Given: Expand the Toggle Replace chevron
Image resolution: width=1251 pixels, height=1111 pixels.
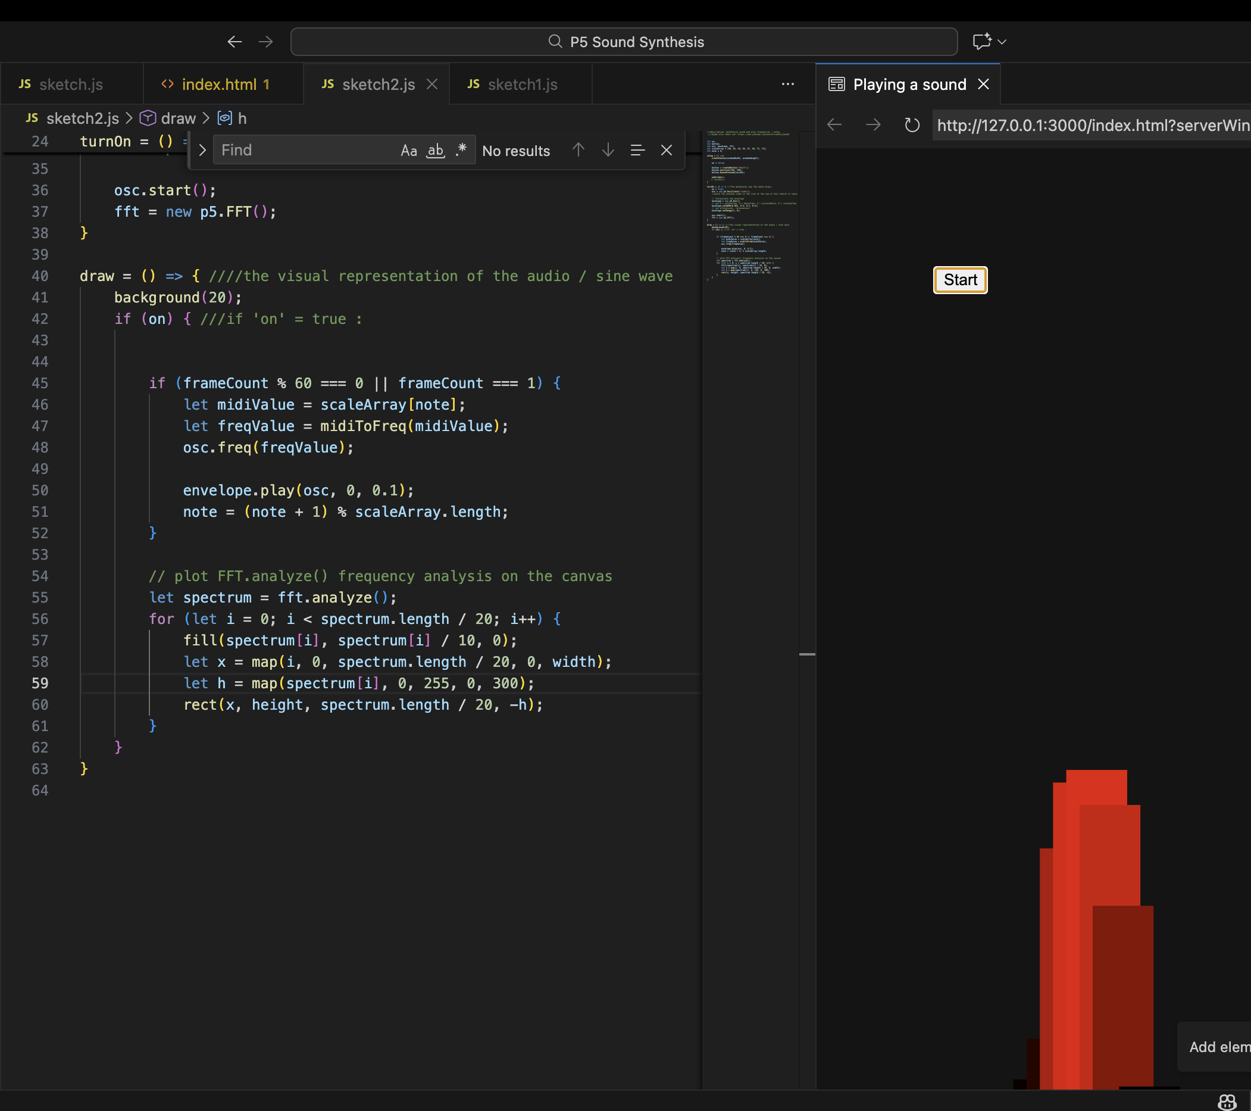Looking at the screenshot, I should coord(202,150).
